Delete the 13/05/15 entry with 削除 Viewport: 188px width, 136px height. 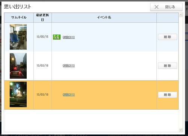click(x=167, y=37)
